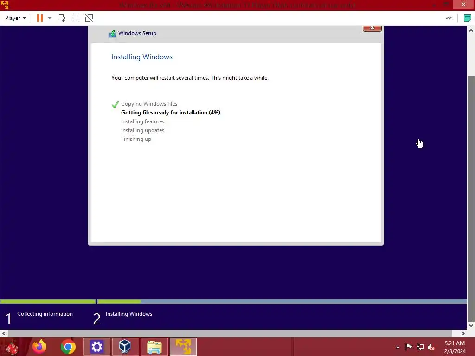Click the Installing Windows progress bar
Viewport: 475px width, 356px height.
[x=282, y=301]
